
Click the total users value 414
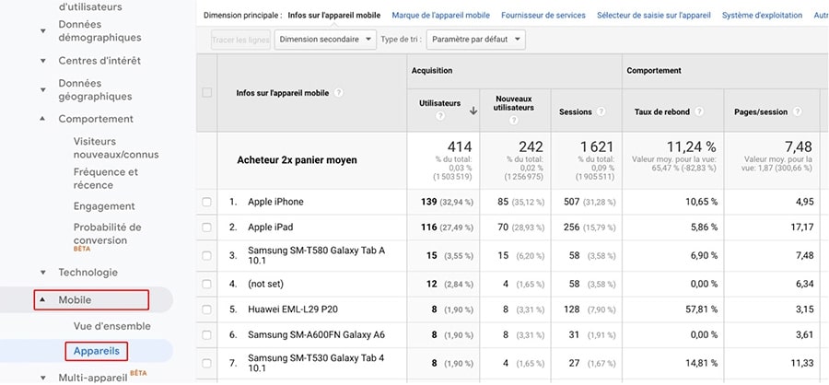click(x=460, y=146)
